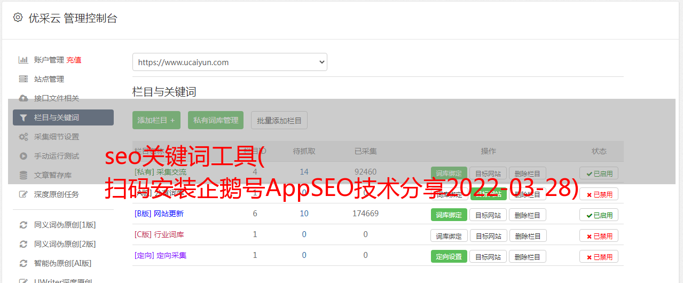
Task: Open 智能伪原创[AI版] in the sidebar
Action: pos(63,263)
